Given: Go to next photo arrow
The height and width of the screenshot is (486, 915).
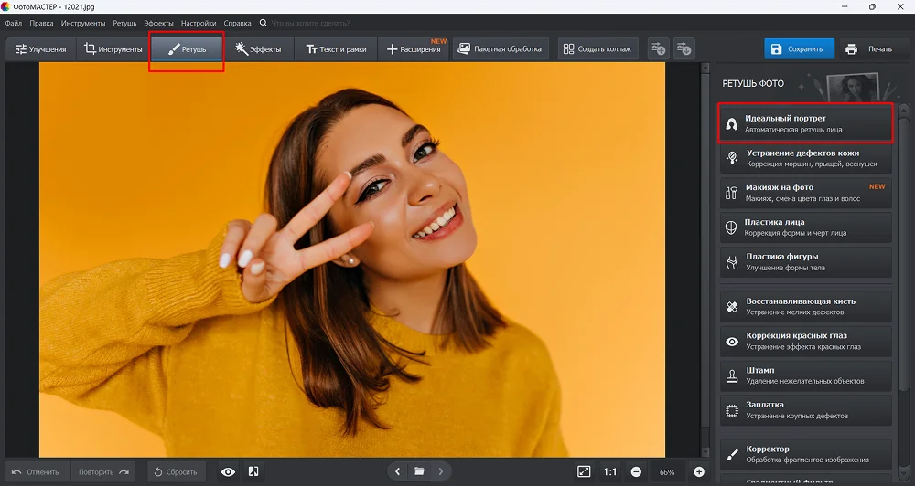Looking at the screenshot, I should 441,471.
